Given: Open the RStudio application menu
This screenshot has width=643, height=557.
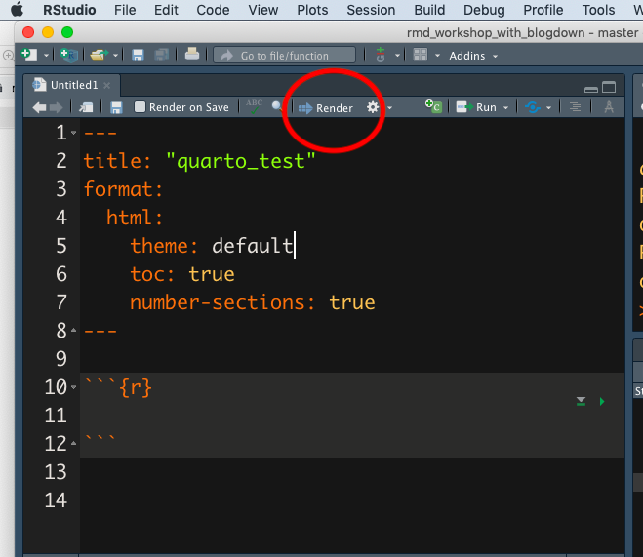Looking at the screenshot, I should point(69,10).
